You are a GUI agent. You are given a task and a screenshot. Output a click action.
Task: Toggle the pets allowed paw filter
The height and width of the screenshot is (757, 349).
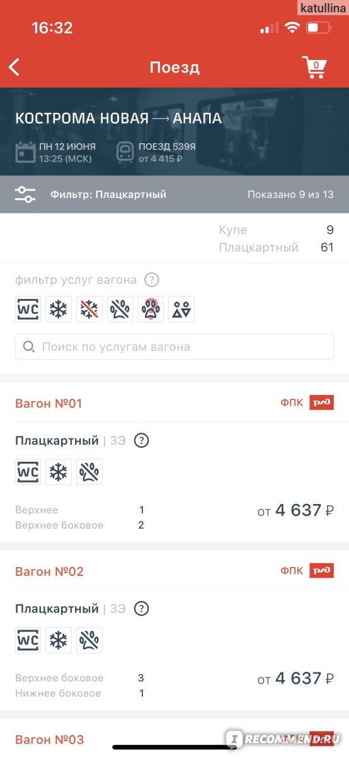point(151,310)
